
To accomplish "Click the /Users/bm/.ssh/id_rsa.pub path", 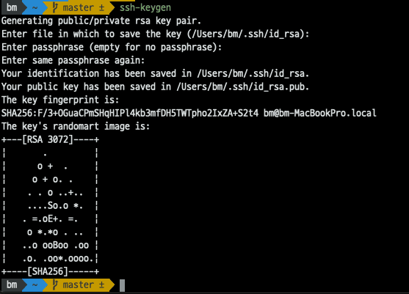I will [241, 87].
